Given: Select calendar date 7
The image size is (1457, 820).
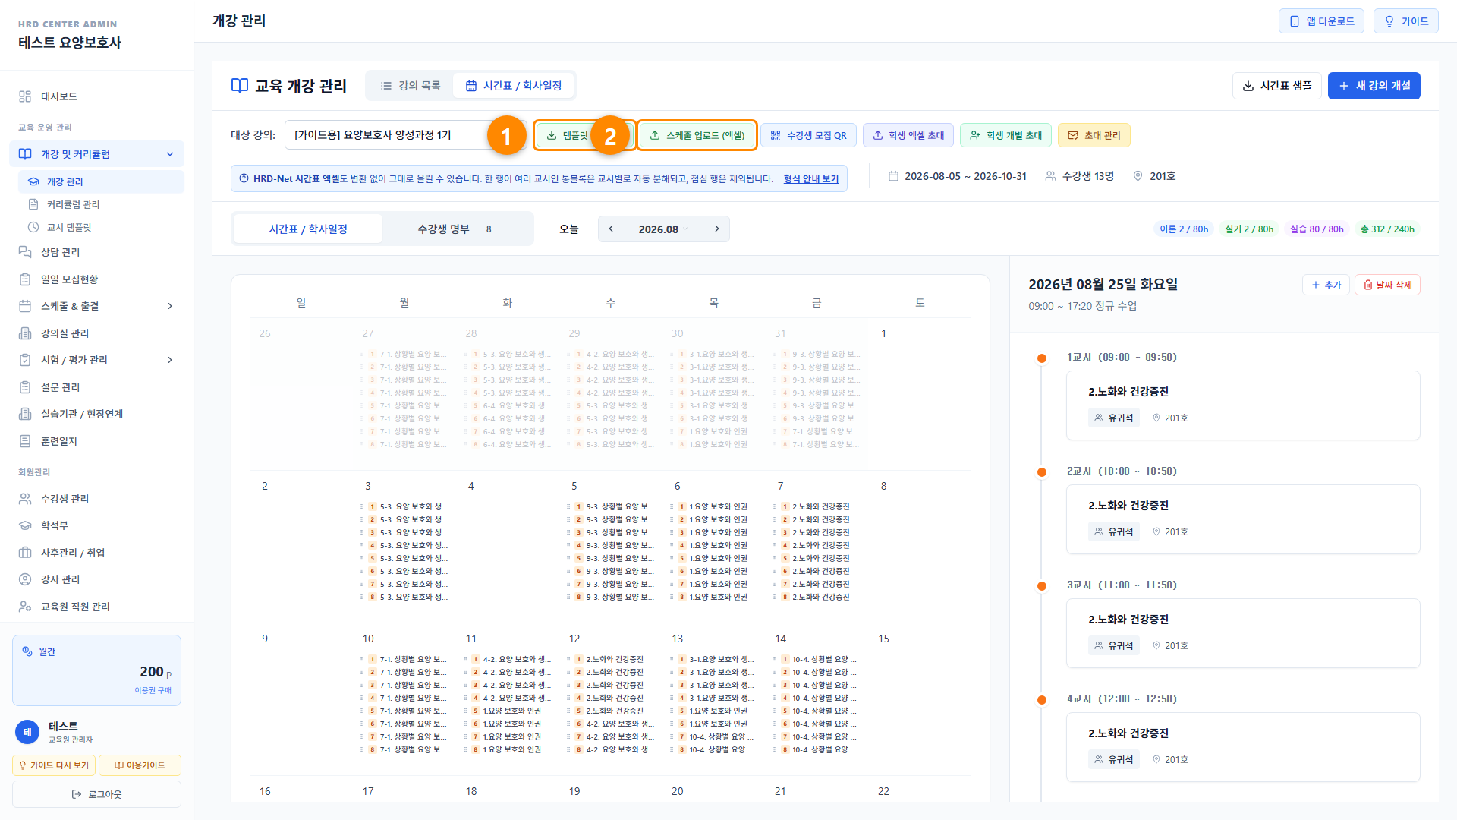Looking at the screenshot, I should pyautogui.click(x=780, y=486).
